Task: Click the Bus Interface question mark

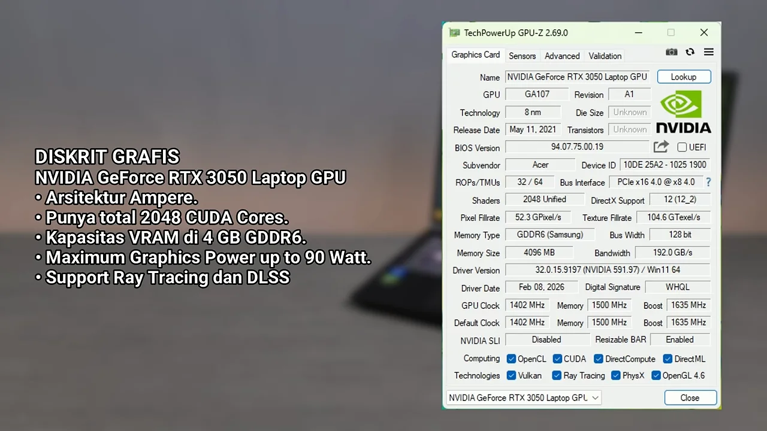Action: (708, 182)
